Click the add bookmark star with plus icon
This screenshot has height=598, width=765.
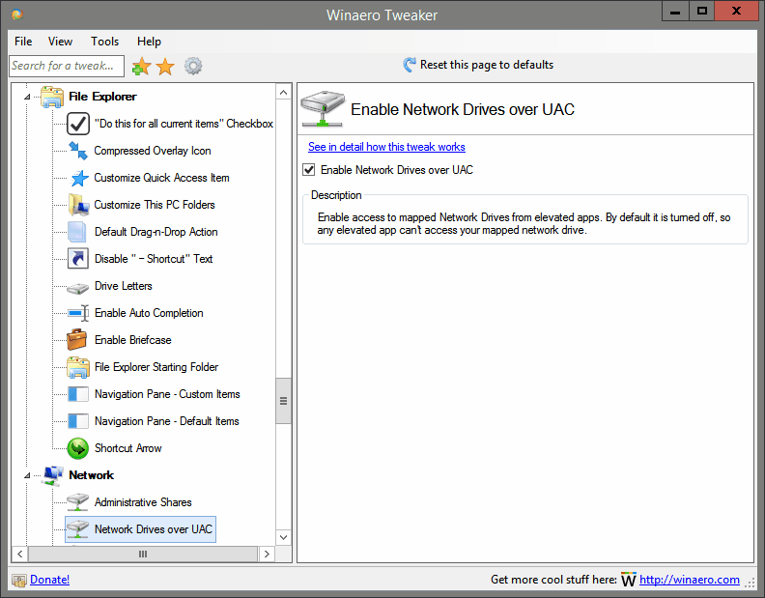pyautogui.click(x=141, y=66)
